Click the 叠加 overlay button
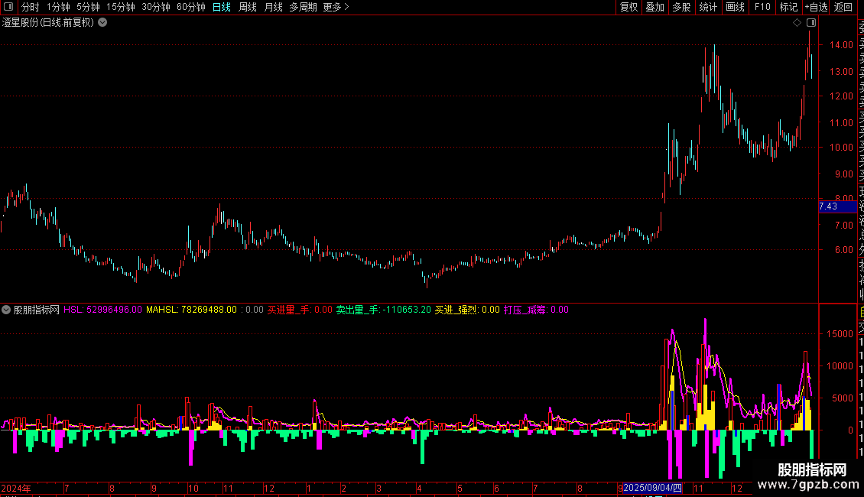 (655, 7)
